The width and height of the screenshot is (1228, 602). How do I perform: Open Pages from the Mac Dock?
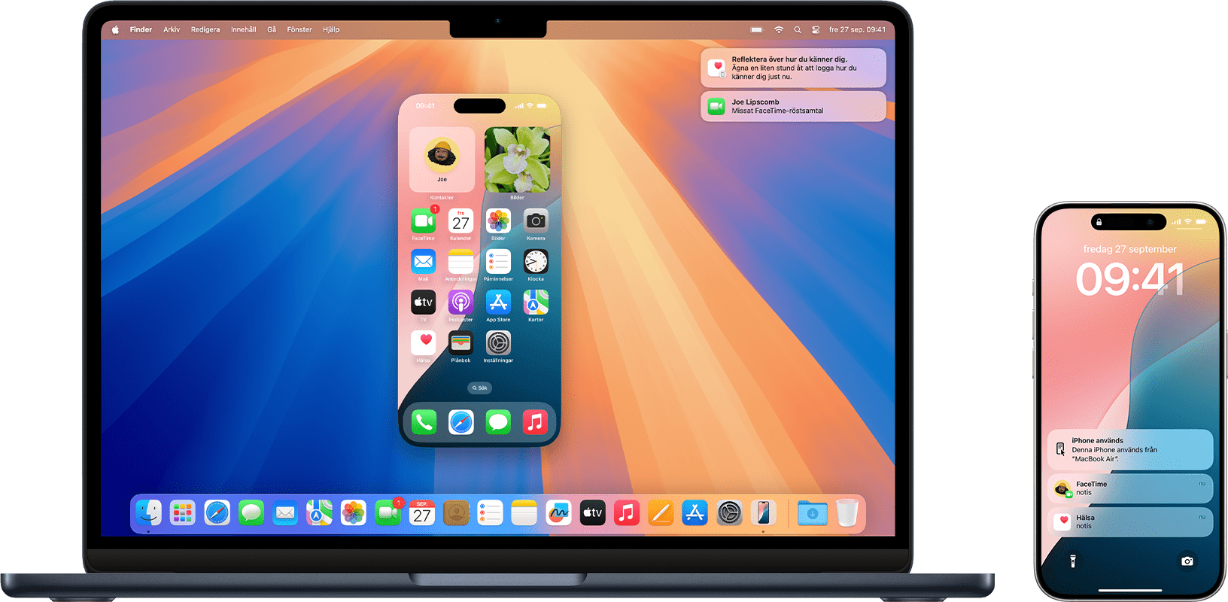(661, 513)
